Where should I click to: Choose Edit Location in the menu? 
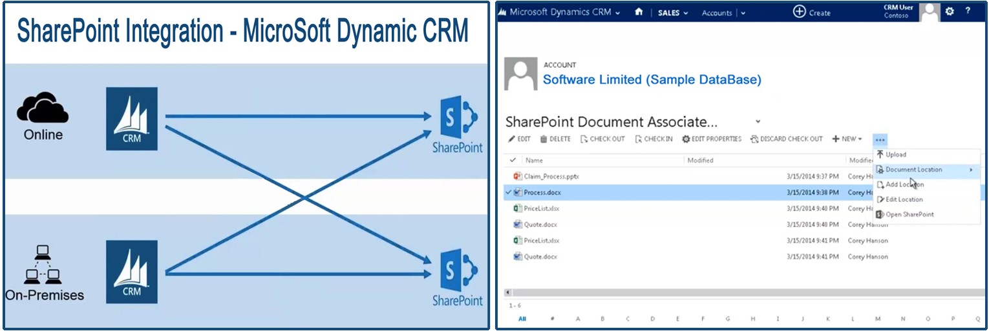[927, 199]
